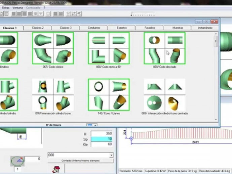This screenshot has height=174, width=232.
Task: Select the green disc thumbnail in 083 Intersección centrada
Action: pyautogui.click(x=154, y=103)
